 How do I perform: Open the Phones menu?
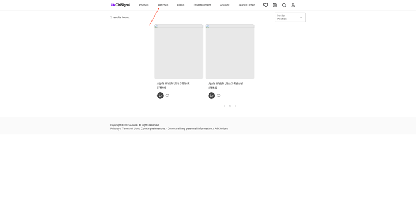click(144, 5)
